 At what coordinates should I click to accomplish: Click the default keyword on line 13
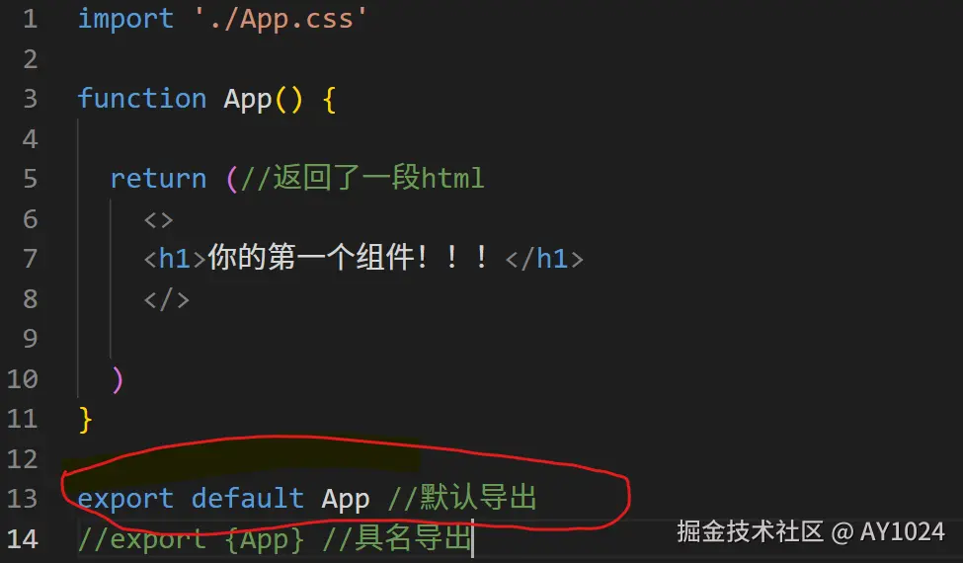pos(248,498)
